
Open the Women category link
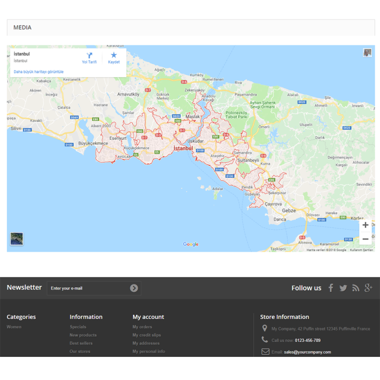click(14, 327)
